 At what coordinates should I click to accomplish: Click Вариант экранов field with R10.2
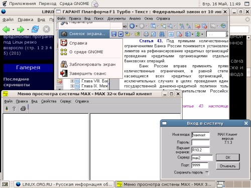tap(200, 150)
